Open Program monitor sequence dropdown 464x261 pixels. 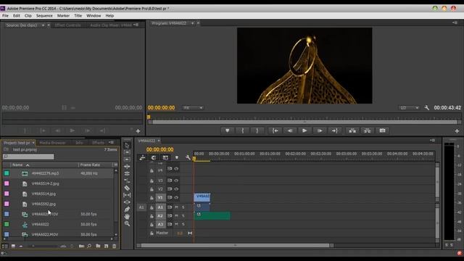pyautogui.click(x=192, y=23)
